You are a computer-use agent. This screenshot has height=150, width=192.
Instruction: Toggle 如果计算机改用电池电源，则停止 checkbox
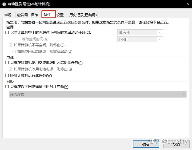[11, 69]
